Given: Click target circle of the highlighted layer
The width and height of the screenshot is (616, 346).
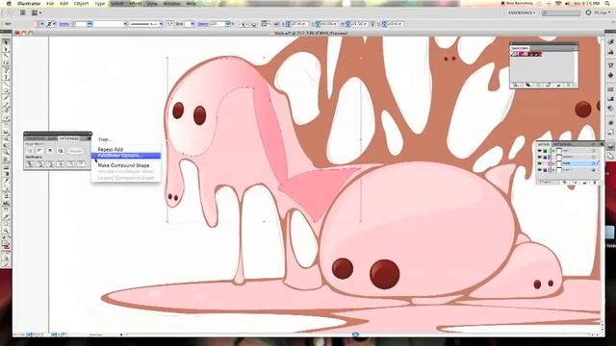Looking at the screenshot, I should (x=593, y=163).
